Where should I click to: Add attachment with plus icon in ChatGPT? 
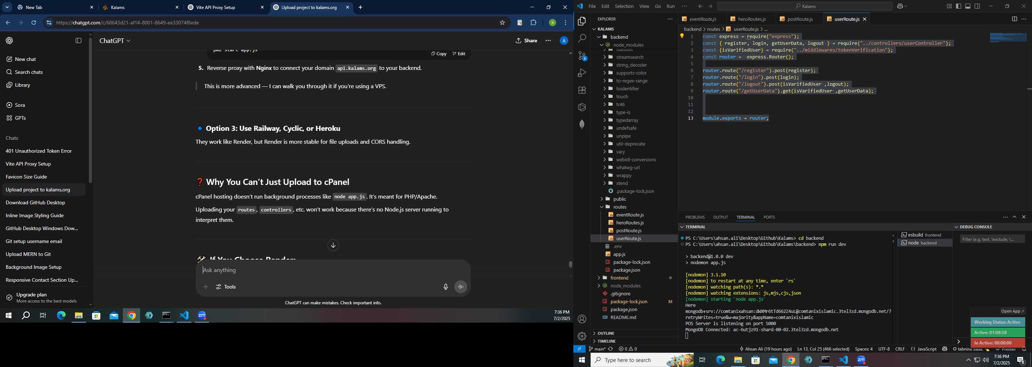click(206, 287)
